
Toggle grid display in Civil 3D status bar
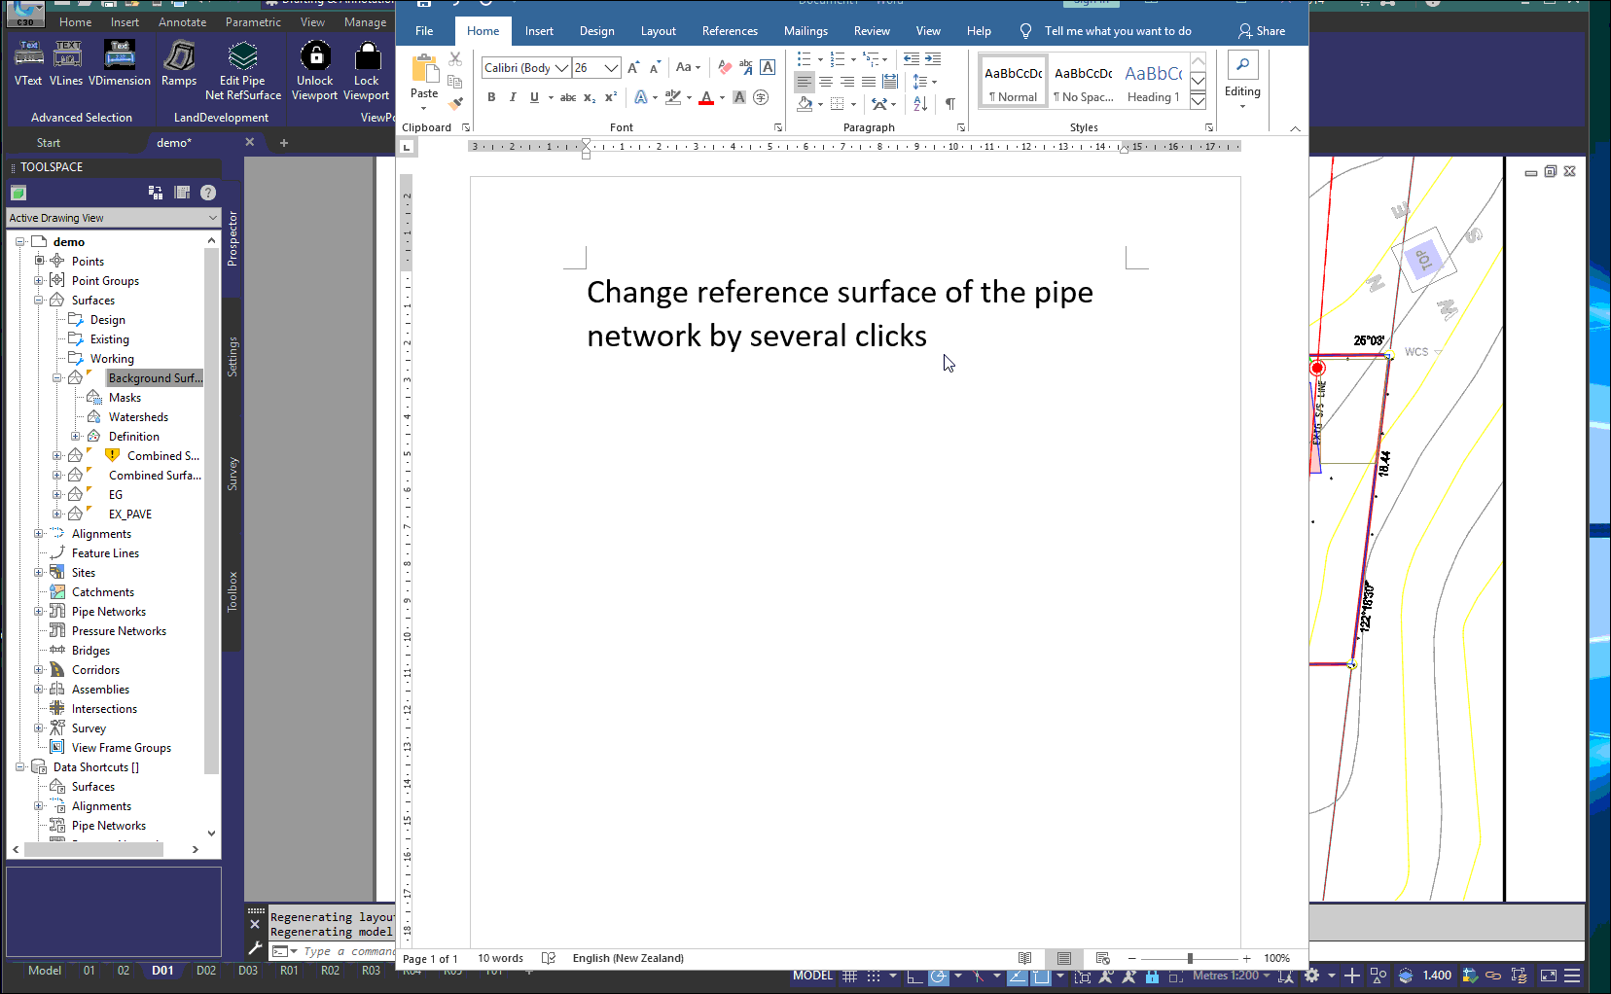[849, 976]
